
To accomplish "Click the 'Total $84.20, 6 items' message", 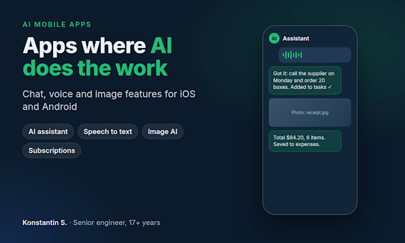I will click(x=305, y=141).
